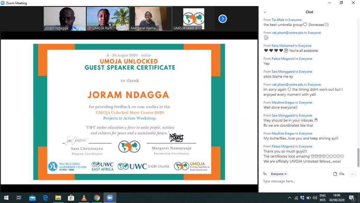Image resolution: width=360 pixels, height=203 pixels.
Task: Select Joram Ndagga's video thumbnail
Action: [x=64, y=19]
